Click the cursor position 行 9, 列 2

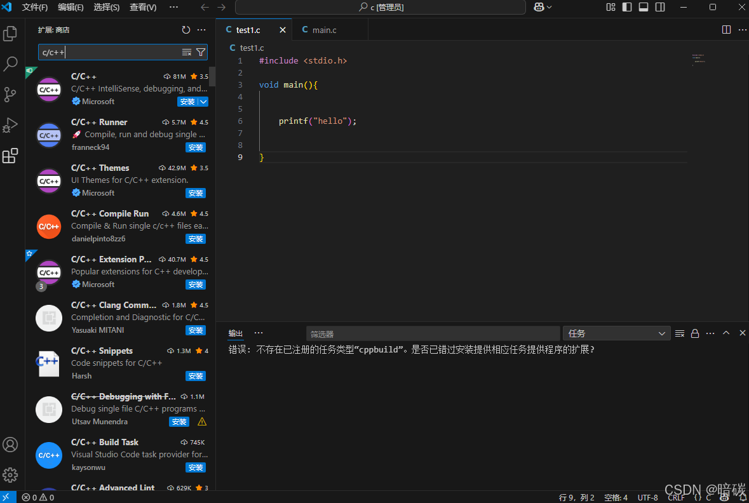click(576, 497)
